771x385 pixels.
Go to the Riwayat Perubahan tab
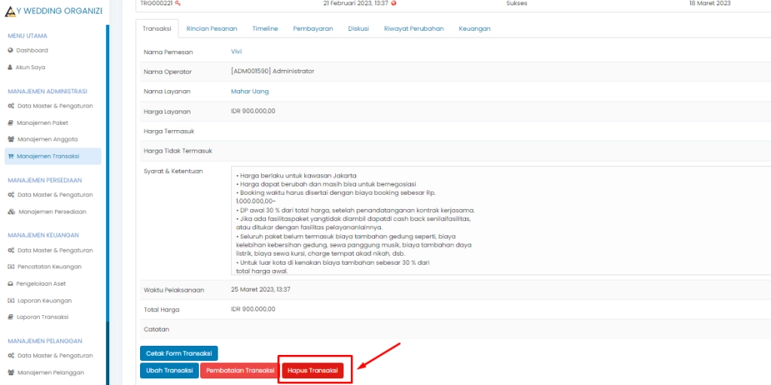413,29
